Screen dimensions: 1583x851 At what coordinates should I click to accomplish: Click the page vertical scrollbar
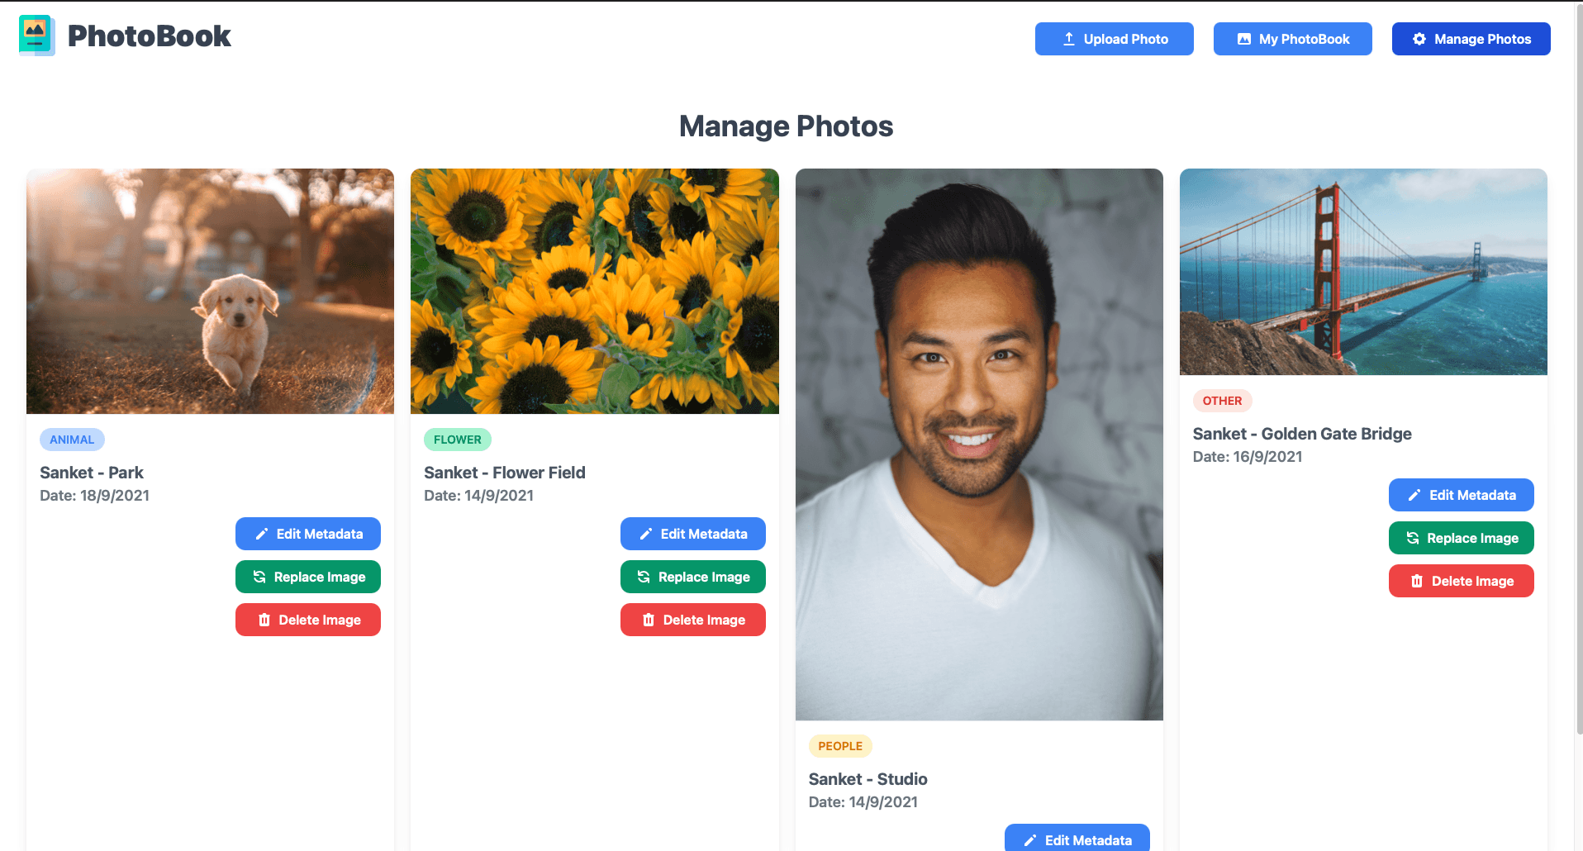pyautogui.click(x=1579, y=368)
